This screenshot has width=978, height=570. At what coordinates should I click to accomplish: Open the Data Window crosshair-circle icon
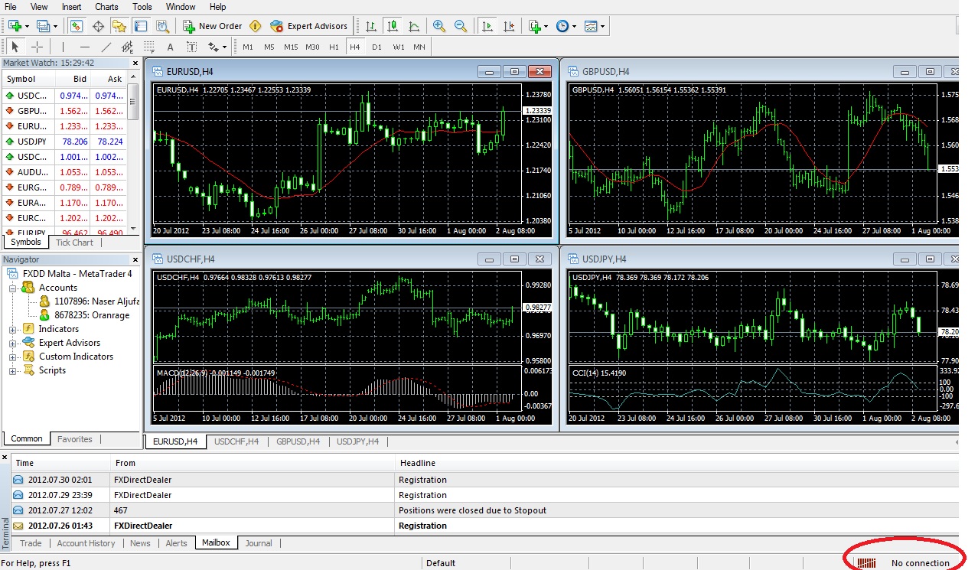(x=98, y=26)
